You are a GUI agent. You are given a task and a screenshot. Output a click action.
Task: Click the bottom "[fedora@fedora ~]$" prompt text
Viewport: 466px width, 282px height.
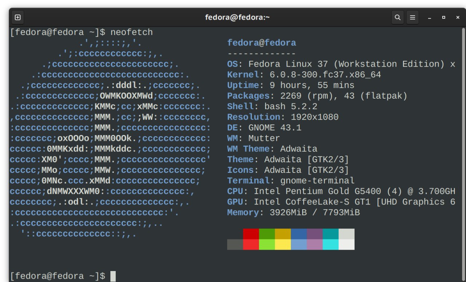(58, 276)
